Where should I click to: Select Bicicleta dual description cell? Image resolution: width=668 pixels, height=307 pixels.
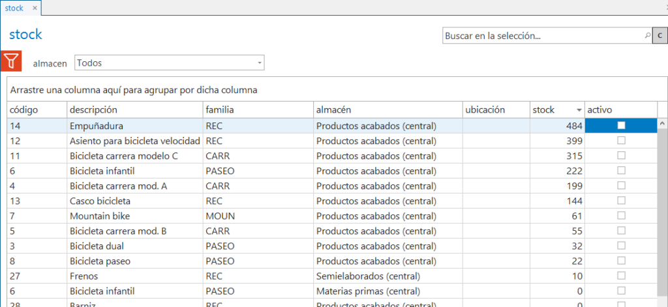[x=135, y=246]
